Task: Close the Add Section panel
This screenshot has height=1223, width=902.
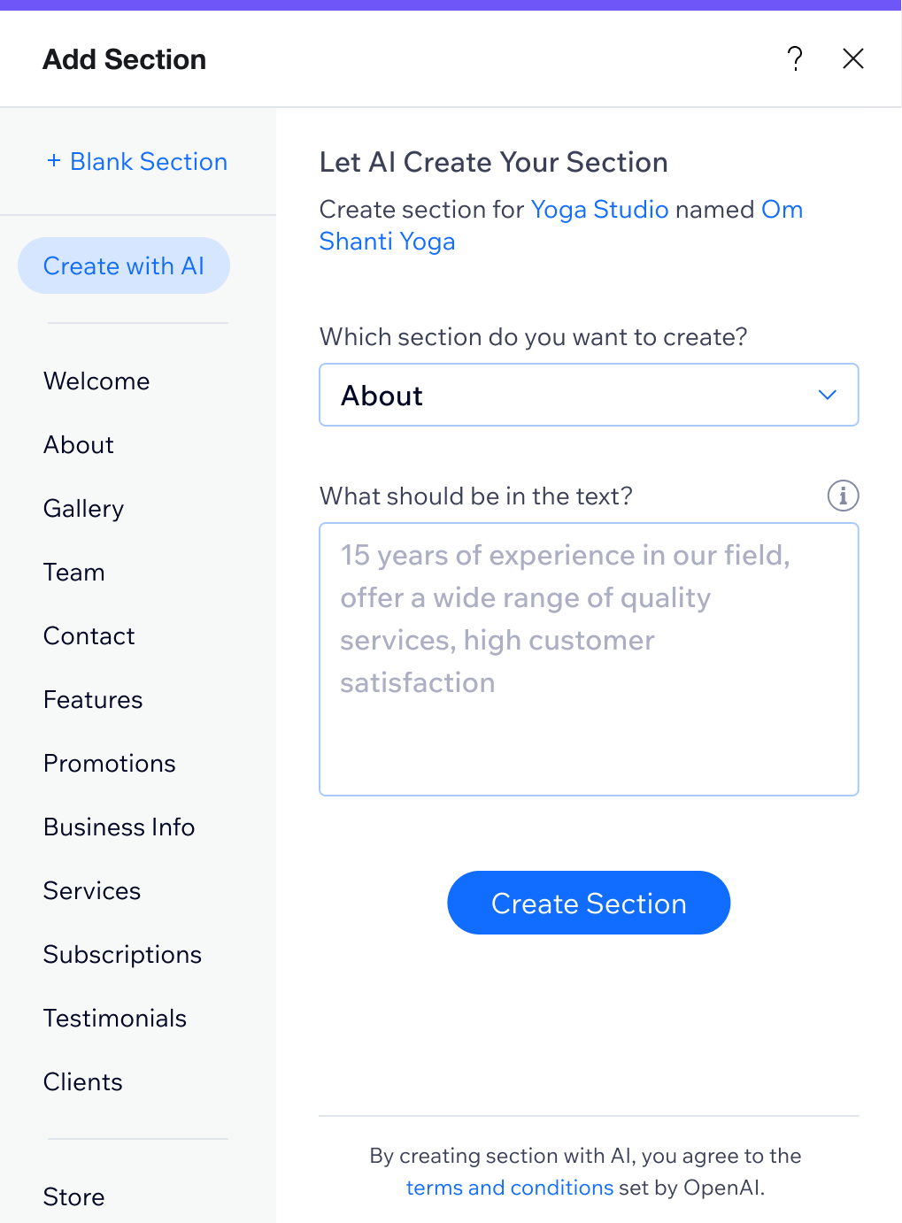Action: tap(853, 58)
